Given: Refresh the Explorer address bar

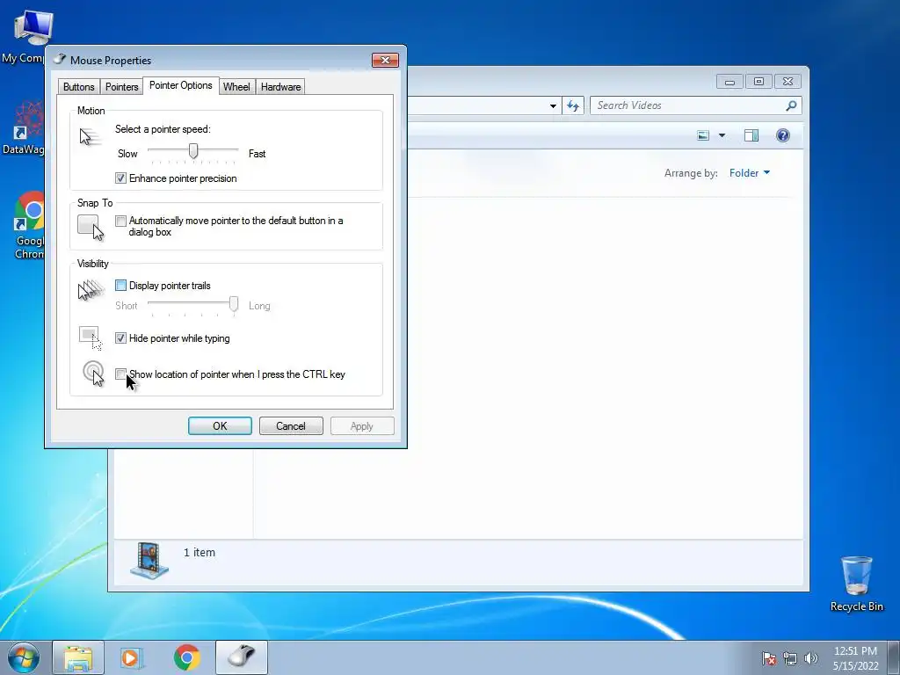Looking at the screenshot, I should [x=573, y=105].
